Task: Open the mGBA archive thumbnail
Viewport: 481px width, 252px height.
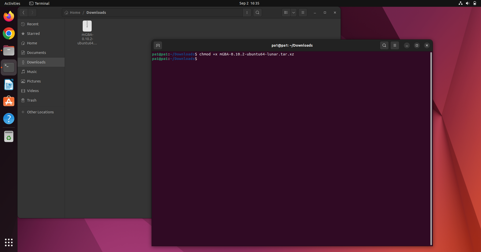Action: [87, 26]
